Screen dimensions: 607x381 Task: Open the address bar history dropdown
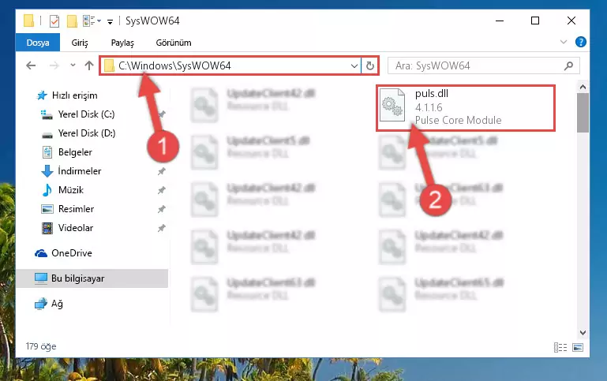pyautogui.click(x=354, y=65)
